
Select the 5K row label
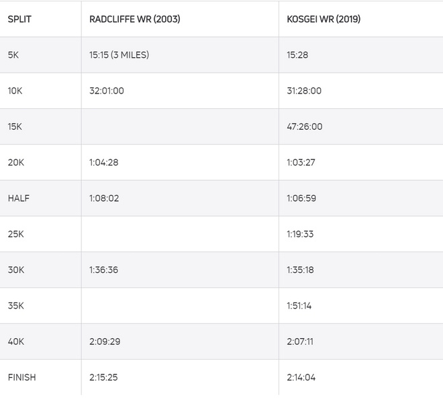click(x=13, y=55)
